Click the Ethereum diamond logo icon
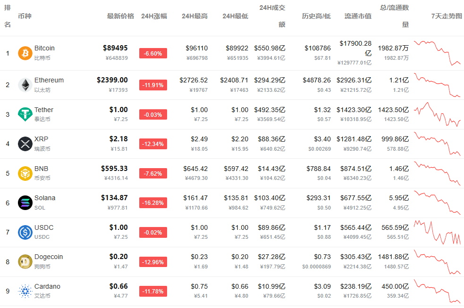Viewport: 464px width, 308px height. (x=25, y=85)
